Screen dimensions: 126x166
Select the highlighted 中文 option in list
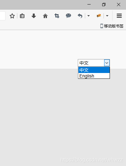click(94, 70)
